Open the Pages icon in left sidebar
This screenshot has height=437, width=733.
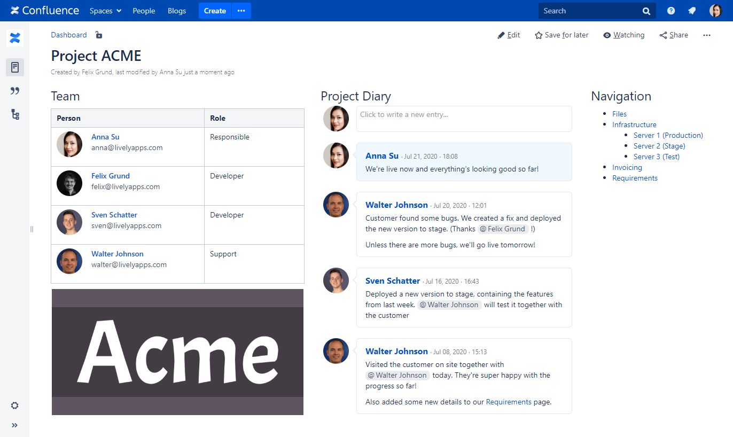tap(15, 67)
